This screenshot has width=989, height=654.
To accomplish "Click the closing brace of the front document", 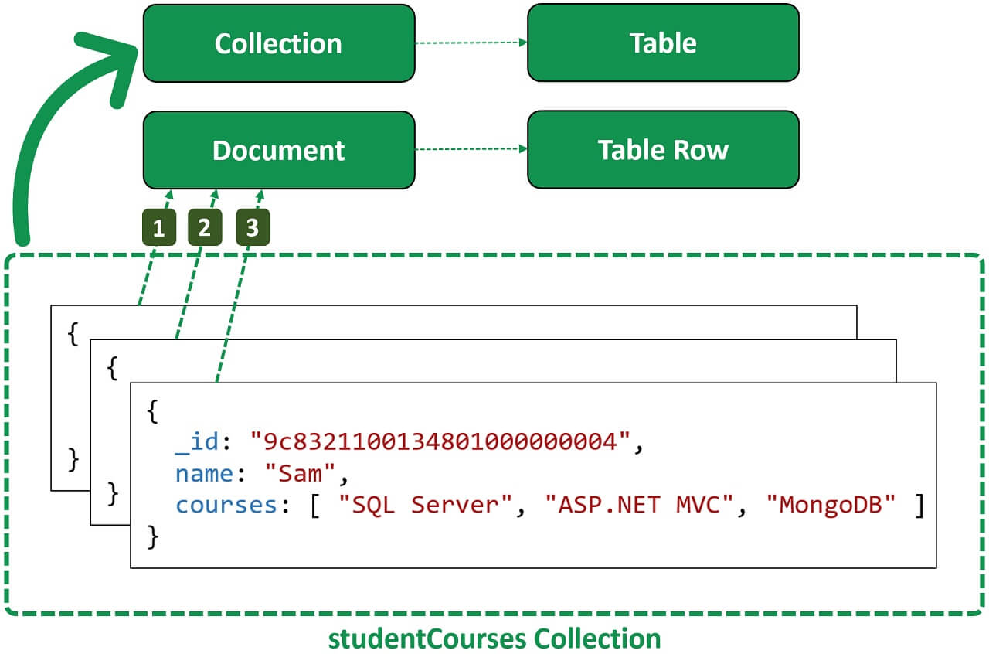I will coord(152,536).
